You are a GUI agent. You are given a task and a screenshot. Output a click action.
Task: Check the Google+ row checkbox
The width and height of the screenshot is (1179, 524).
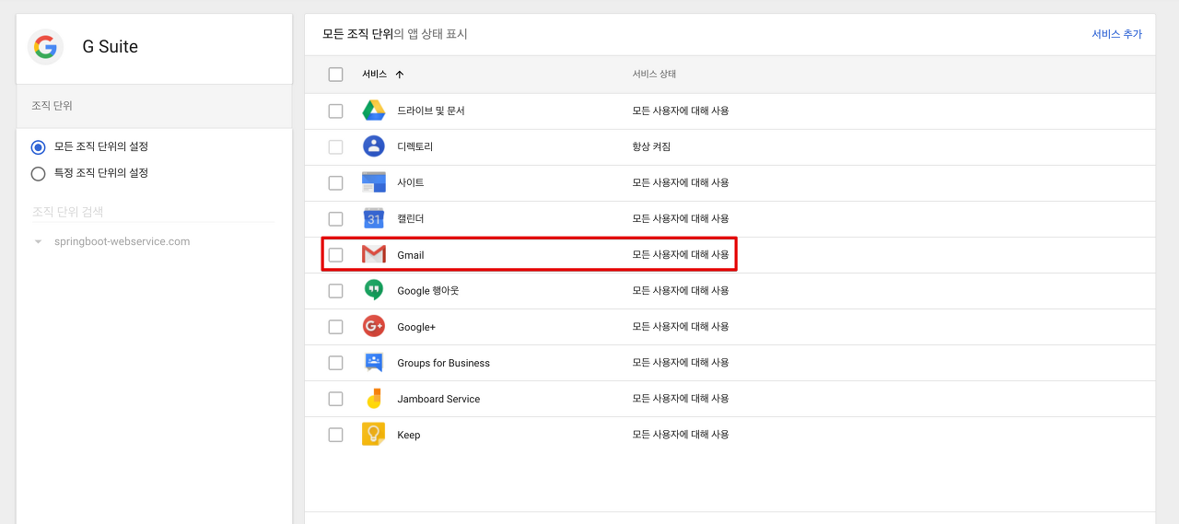click(335, 326)
